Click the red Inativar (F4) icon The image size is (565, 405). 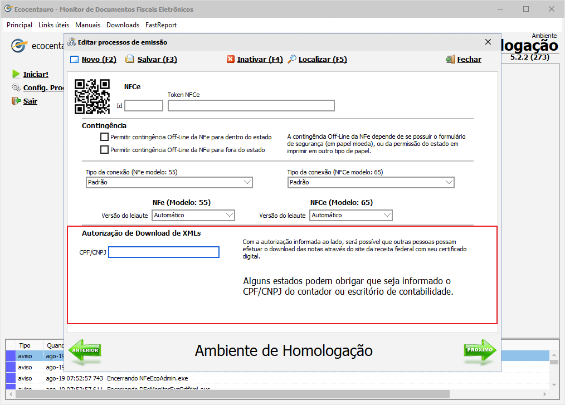(231, 60)
